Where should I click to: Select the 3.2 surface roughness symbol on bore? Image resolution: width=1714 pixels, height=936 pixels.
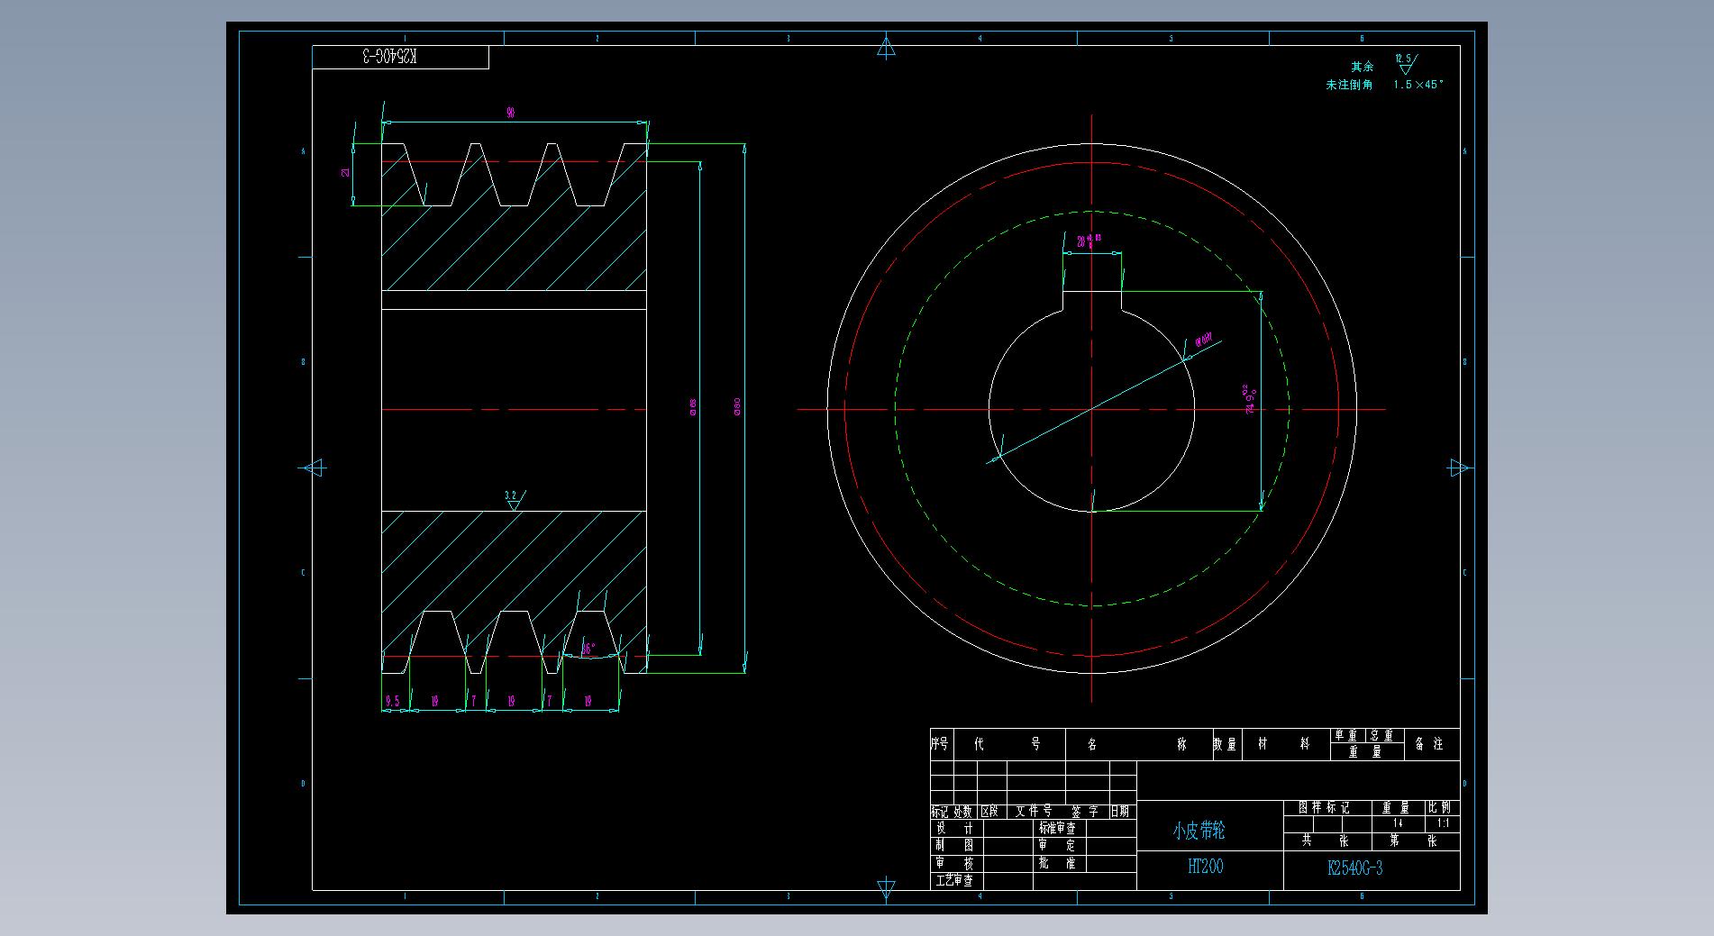514,500
